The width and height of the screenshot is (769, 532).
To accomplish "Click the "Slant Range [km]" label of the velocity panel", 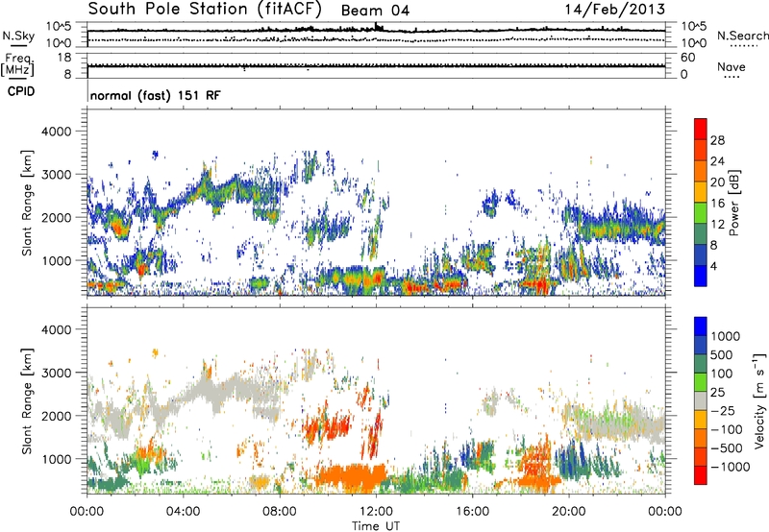I will [x=27, y=400].
